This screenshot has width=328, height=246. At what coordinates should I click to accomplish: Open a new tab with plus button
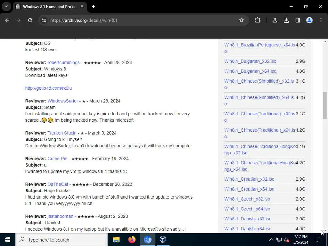(x=94, y=6)
